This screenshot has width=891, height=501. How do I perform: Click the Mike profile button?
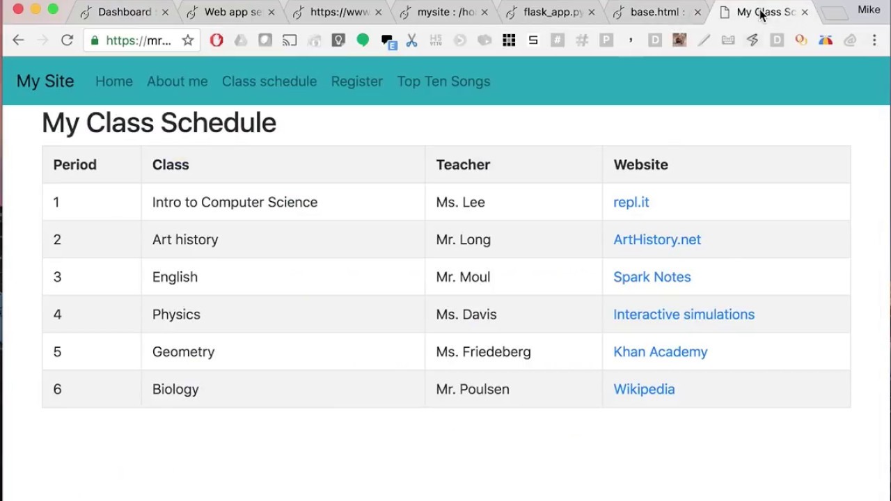pos(869,10)
